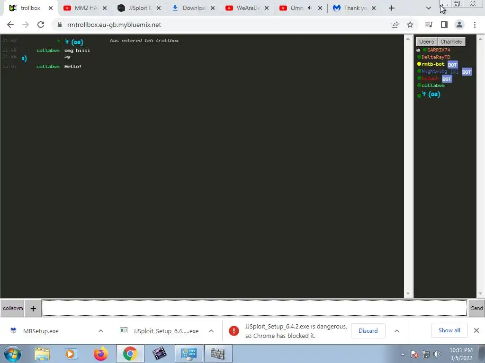Image resolution: width=485 pixels, height=363 pixels.
Task: Open the share page icon
Action: coord(395,25)
